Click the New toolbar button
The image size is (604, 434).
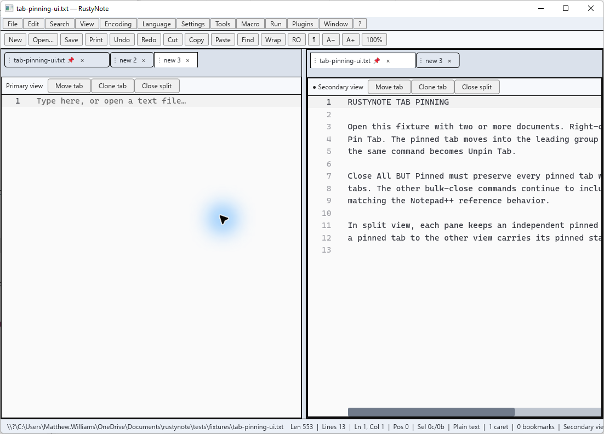tap(15, 39)
